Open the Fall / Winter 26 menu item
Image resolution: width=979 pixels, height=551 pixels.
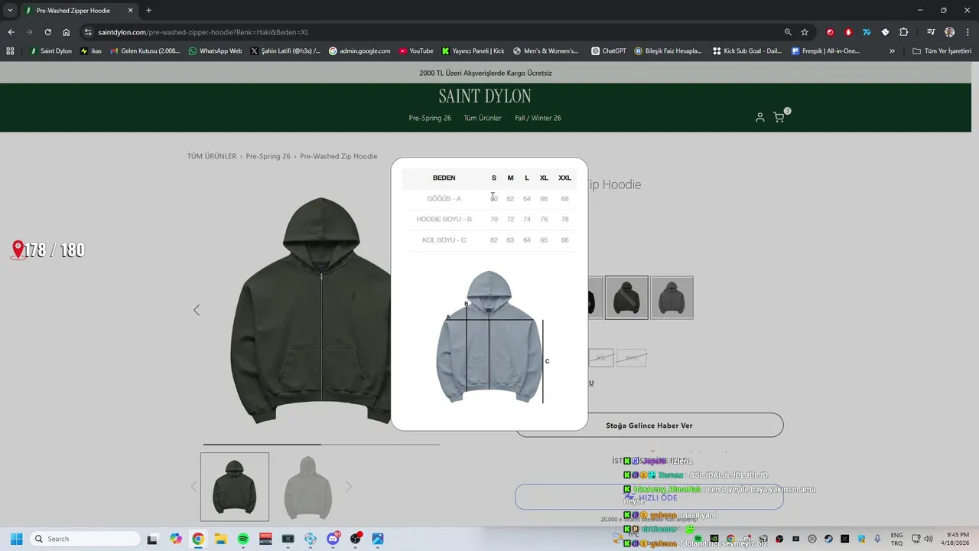point(538,118)
